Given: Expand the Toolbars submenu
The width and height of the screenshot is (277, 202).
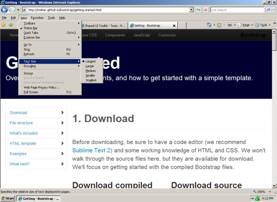Looking at the screenshot, I should pyautogui.click(x=50, y=23).
